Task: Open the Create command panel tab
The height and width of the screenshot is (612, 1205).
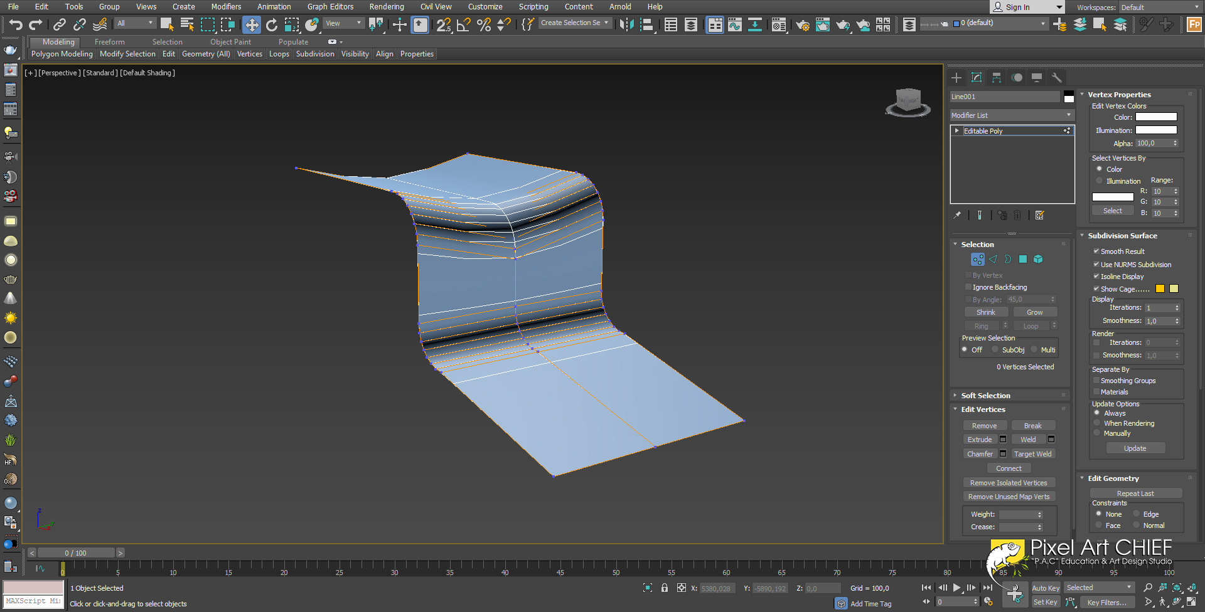Action: [x=956, y=78]
